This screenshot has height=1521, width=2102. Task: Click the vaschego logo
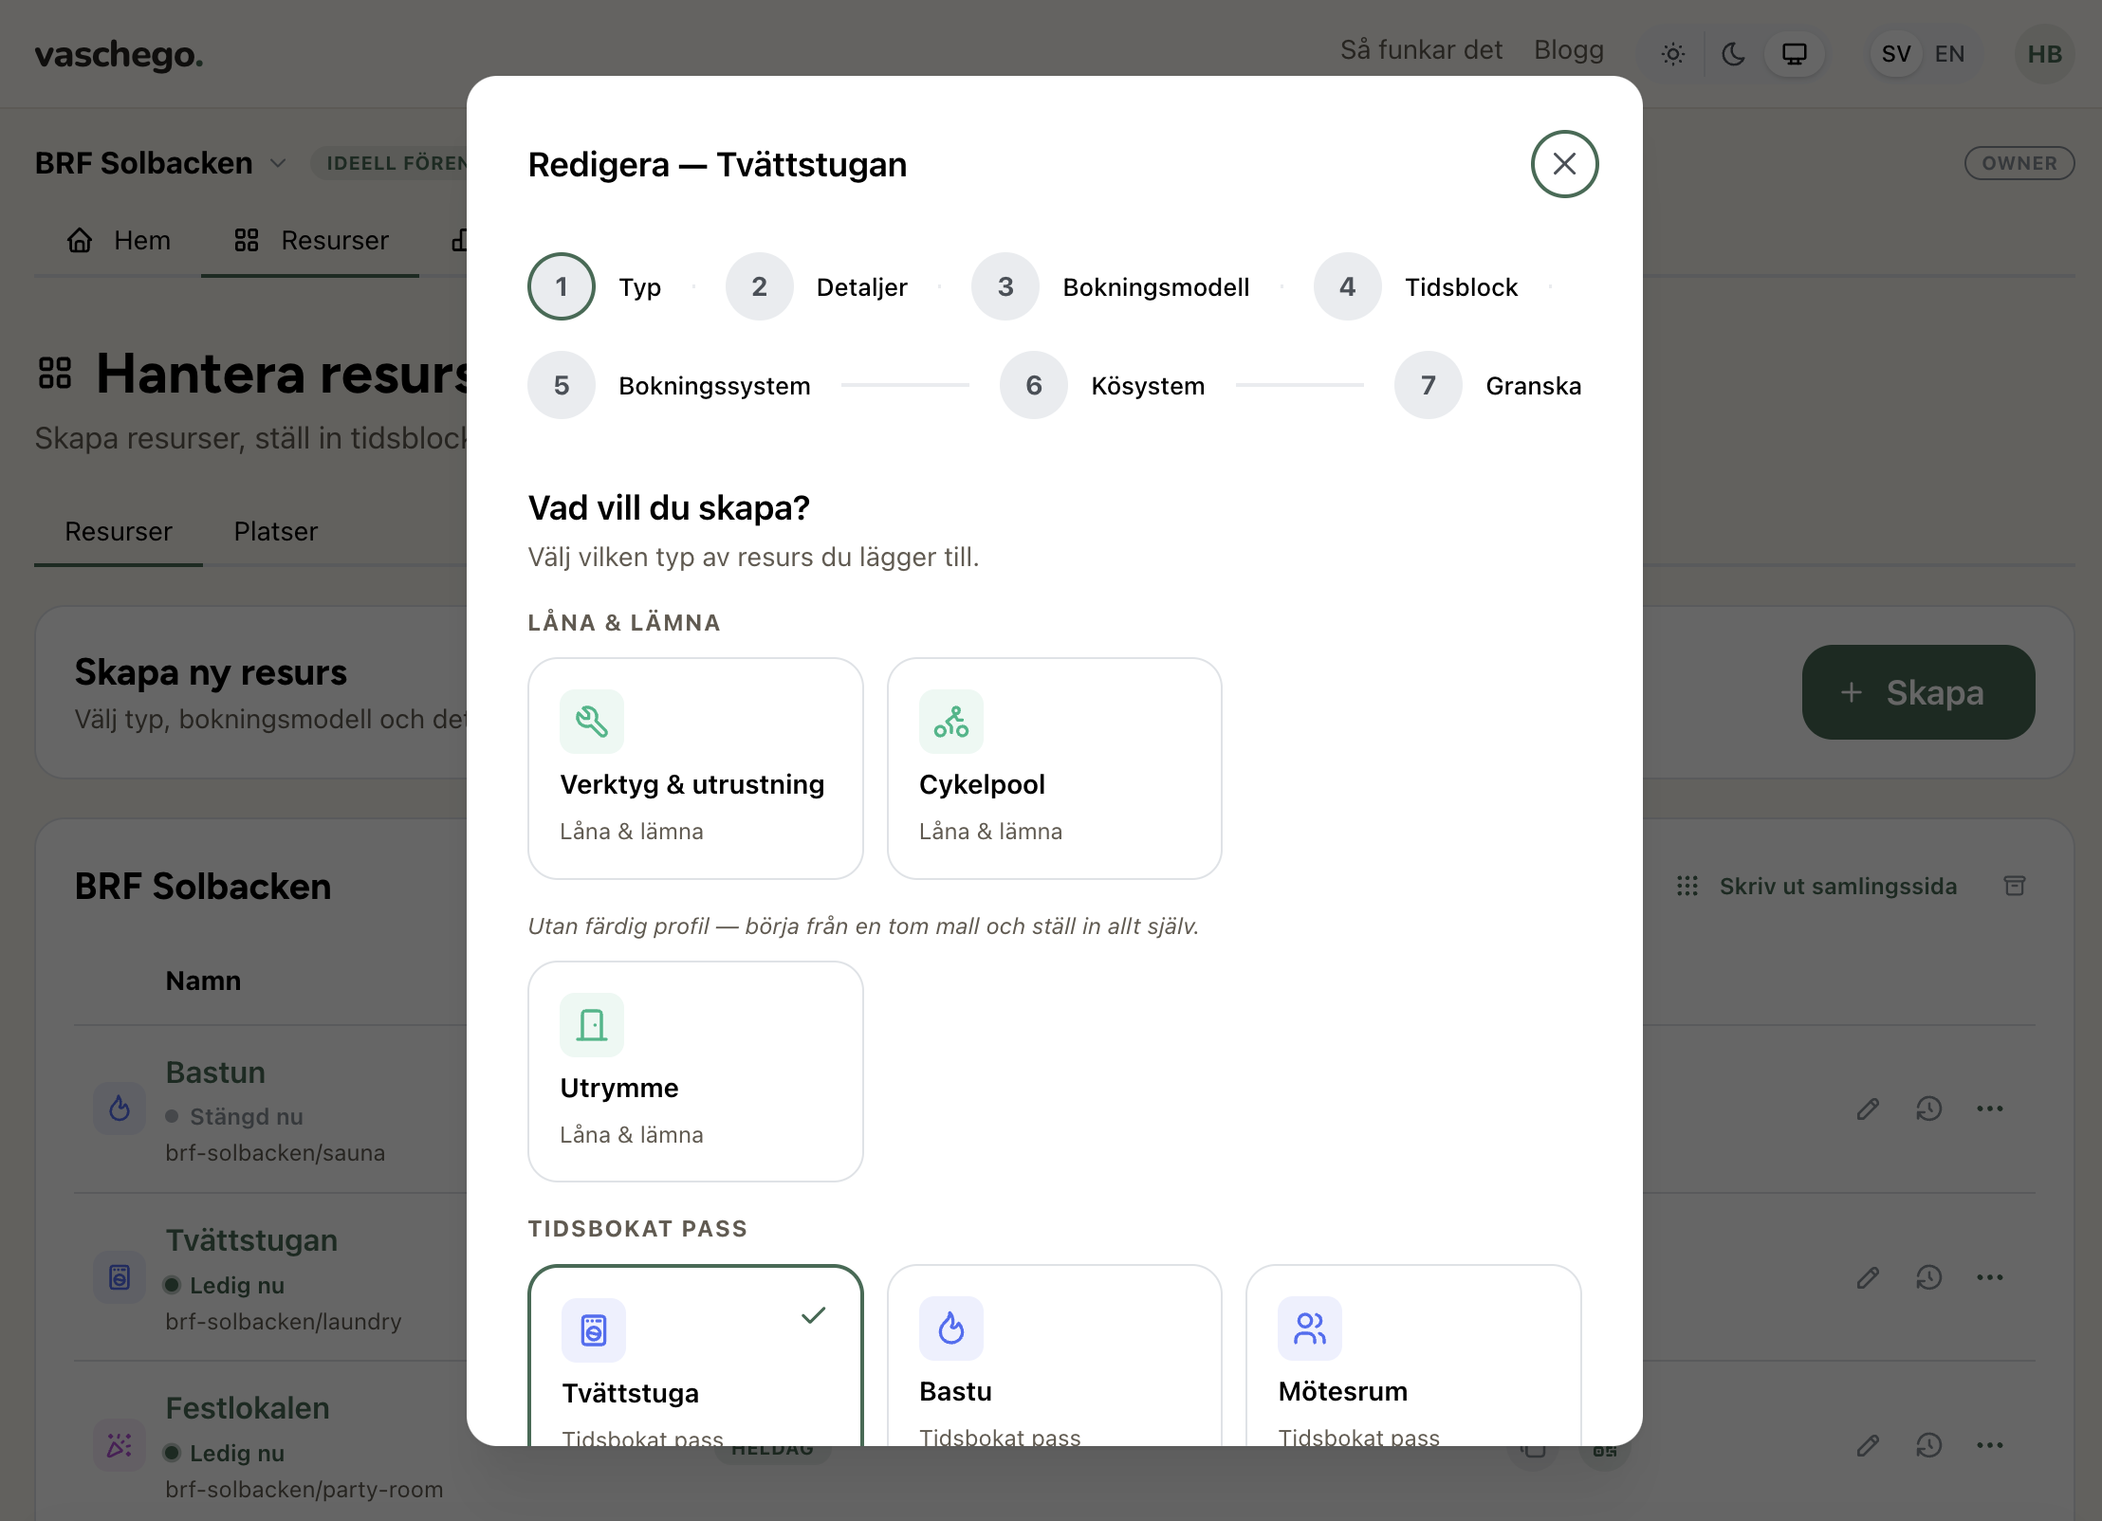pyautogui.click(x=120, y=54)
